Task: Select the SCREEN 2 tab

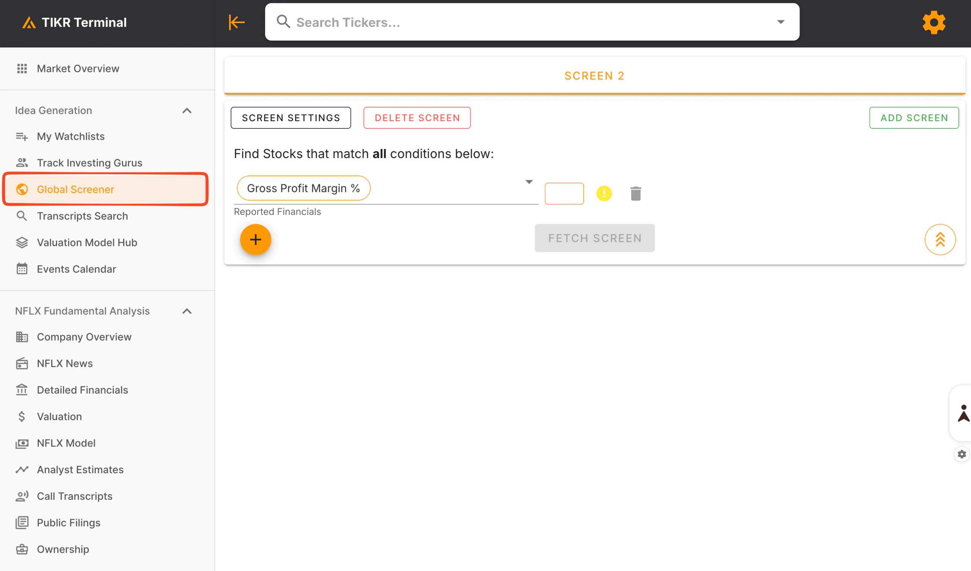Action: pyautogui.click(x=594, y=76)
